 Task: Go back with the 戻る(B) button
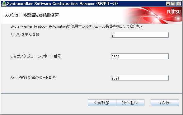click(102, 103)
